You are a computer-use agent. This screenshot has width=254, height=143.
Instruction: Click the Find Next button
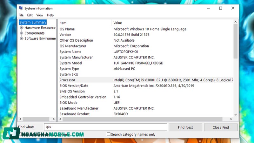click(185, 127)
